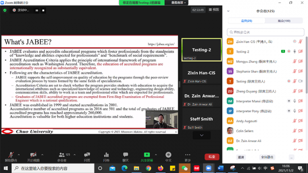Open Microsoft Edge from the taskbar
Screen dimensions: 308x173
click(x=124, y=168)
